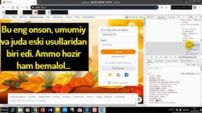Collapse the second div class form_i node

(181, 24)
